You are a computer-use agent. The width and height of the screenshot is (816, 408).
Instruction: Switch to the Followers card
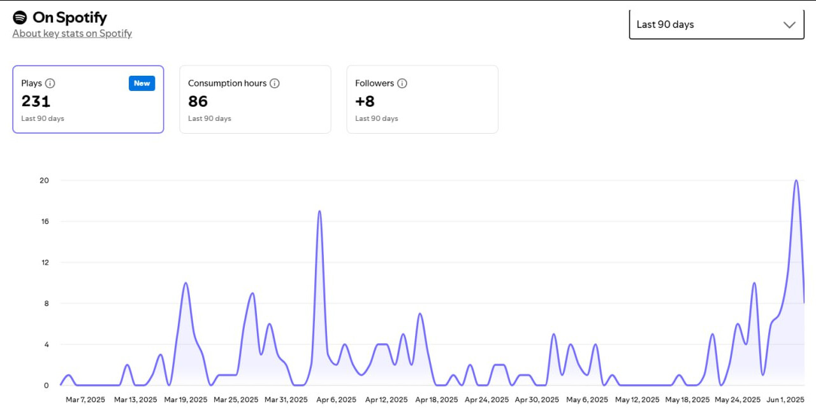[x=422, y=99]
